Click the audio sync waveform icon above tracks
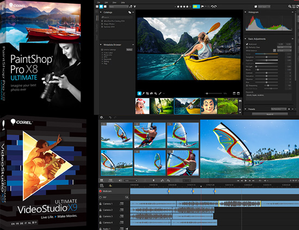This screenshot has height=230, width=299. [x=110, y=186]
